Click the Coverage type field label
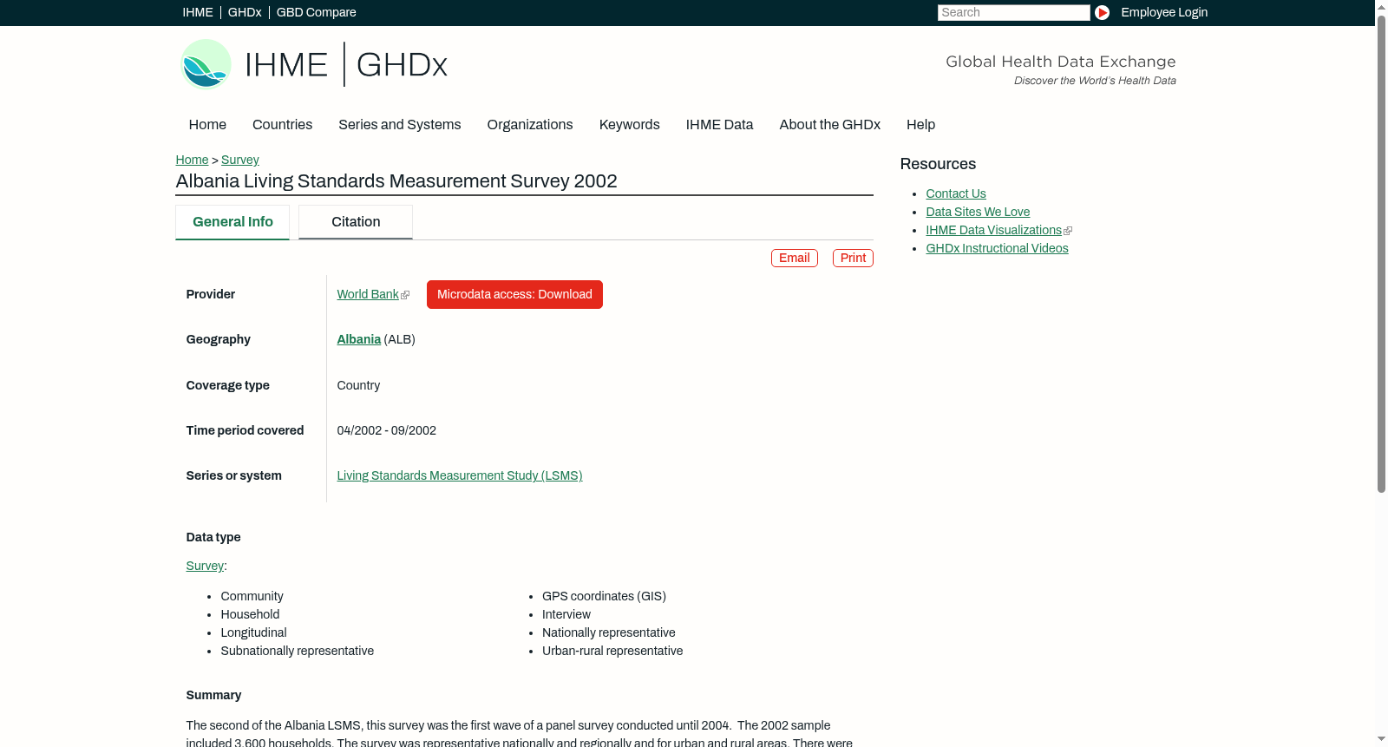This screenshot has width=1388, height=747. coord(228,385)
